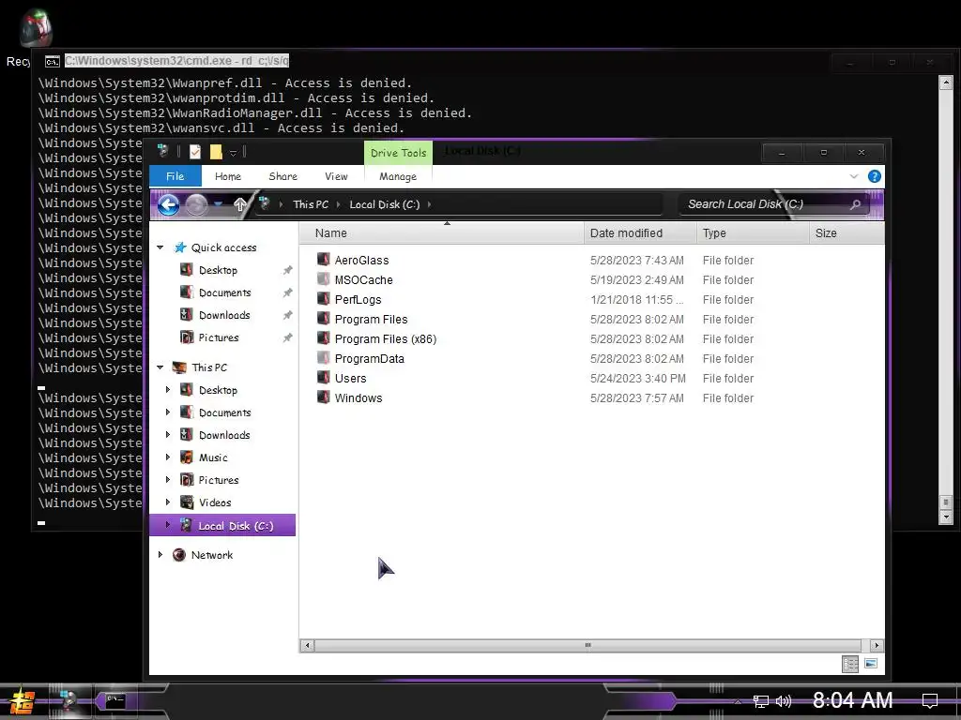Click cmd window scrollbar down arrow
The image size is (961, 720).
click(x=946, y=517)
